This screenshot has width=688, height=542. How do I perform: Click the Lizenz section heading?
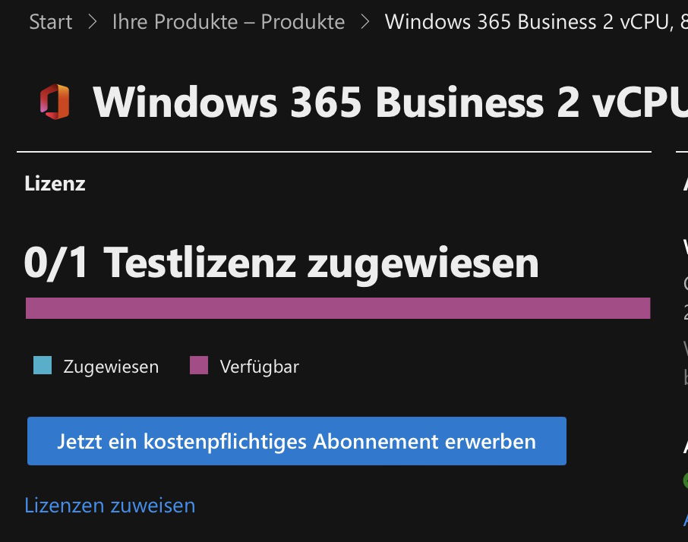tap(55, 183)
